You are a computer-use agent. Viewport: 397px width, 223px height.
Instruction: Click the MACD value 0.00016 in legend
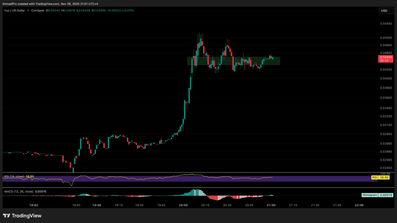[41, 191]
